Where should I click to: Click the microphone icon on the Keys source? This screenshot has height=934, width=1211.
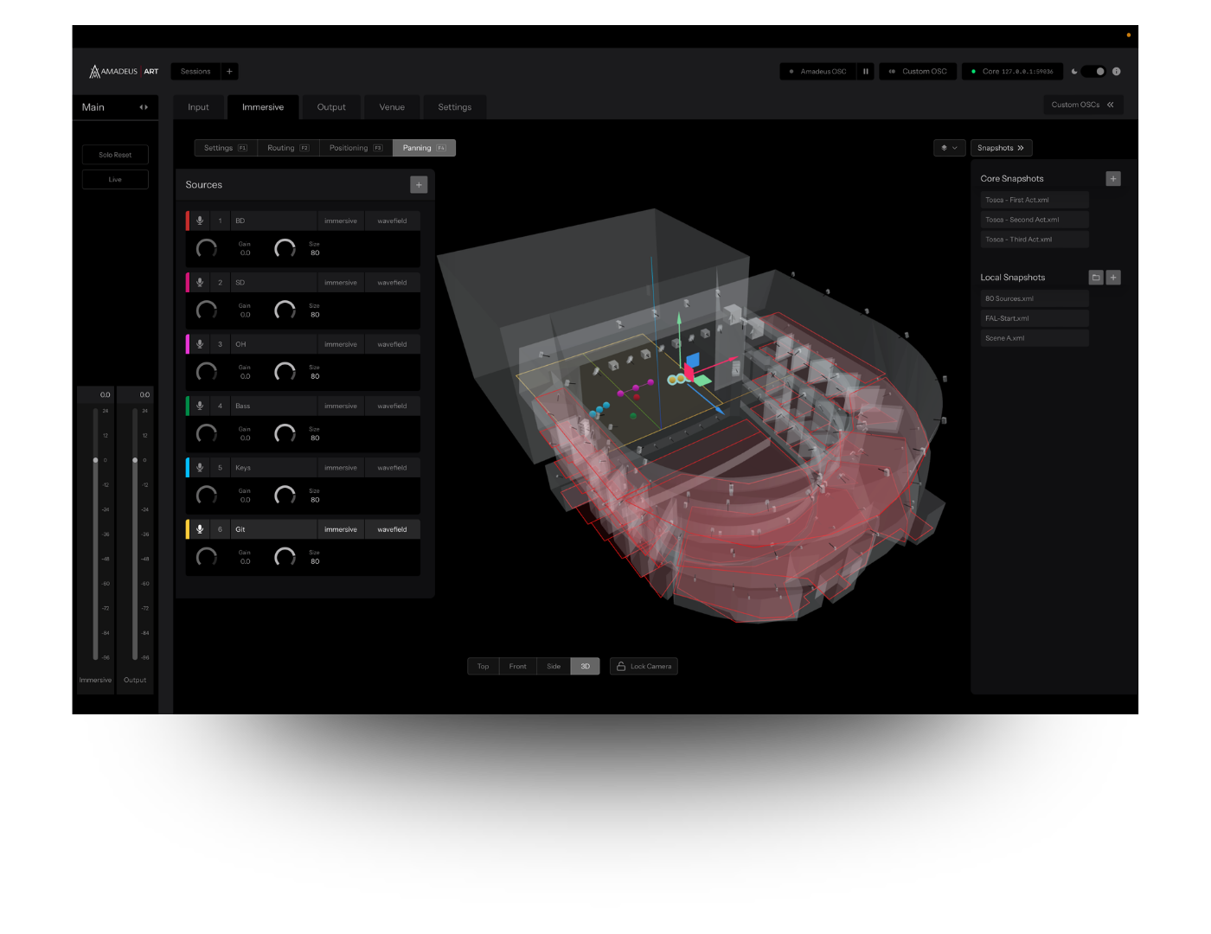(200, 468)
